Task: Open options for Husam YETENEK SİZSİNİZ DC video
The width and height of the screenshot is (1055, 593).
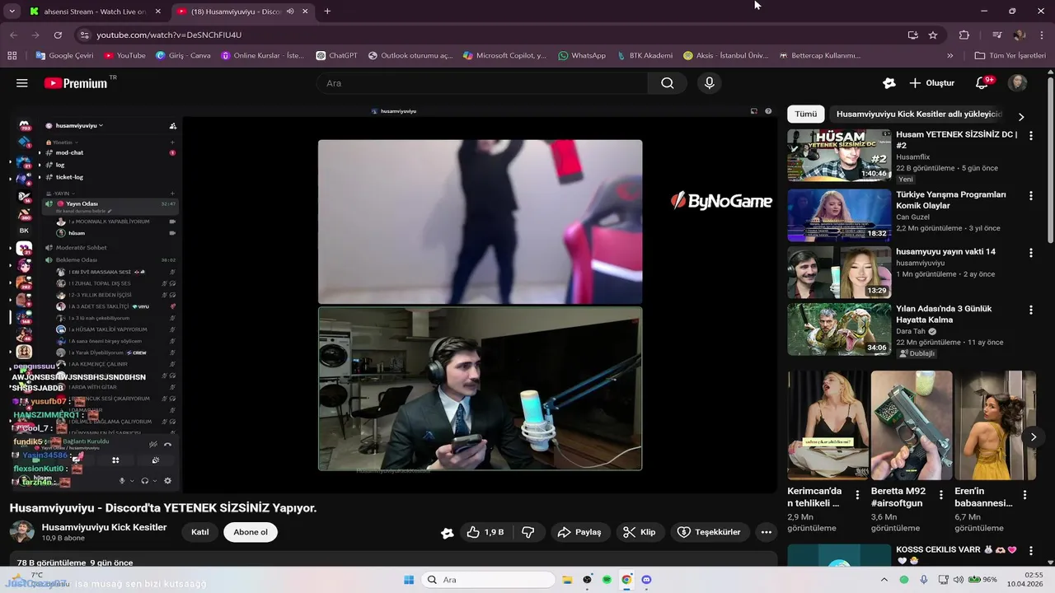Action: (x=1030, y=135)
